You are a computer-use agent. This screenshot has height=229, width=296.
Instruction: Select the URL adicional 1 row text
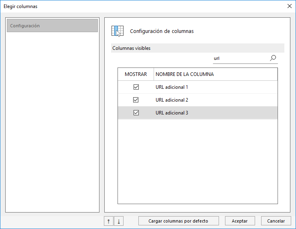pyautogui.click(x=172, y=87)
